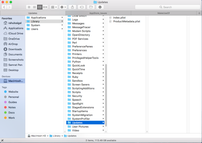Switch to icon view
This screenshot has height=143, width=202.
click(29, 7)
